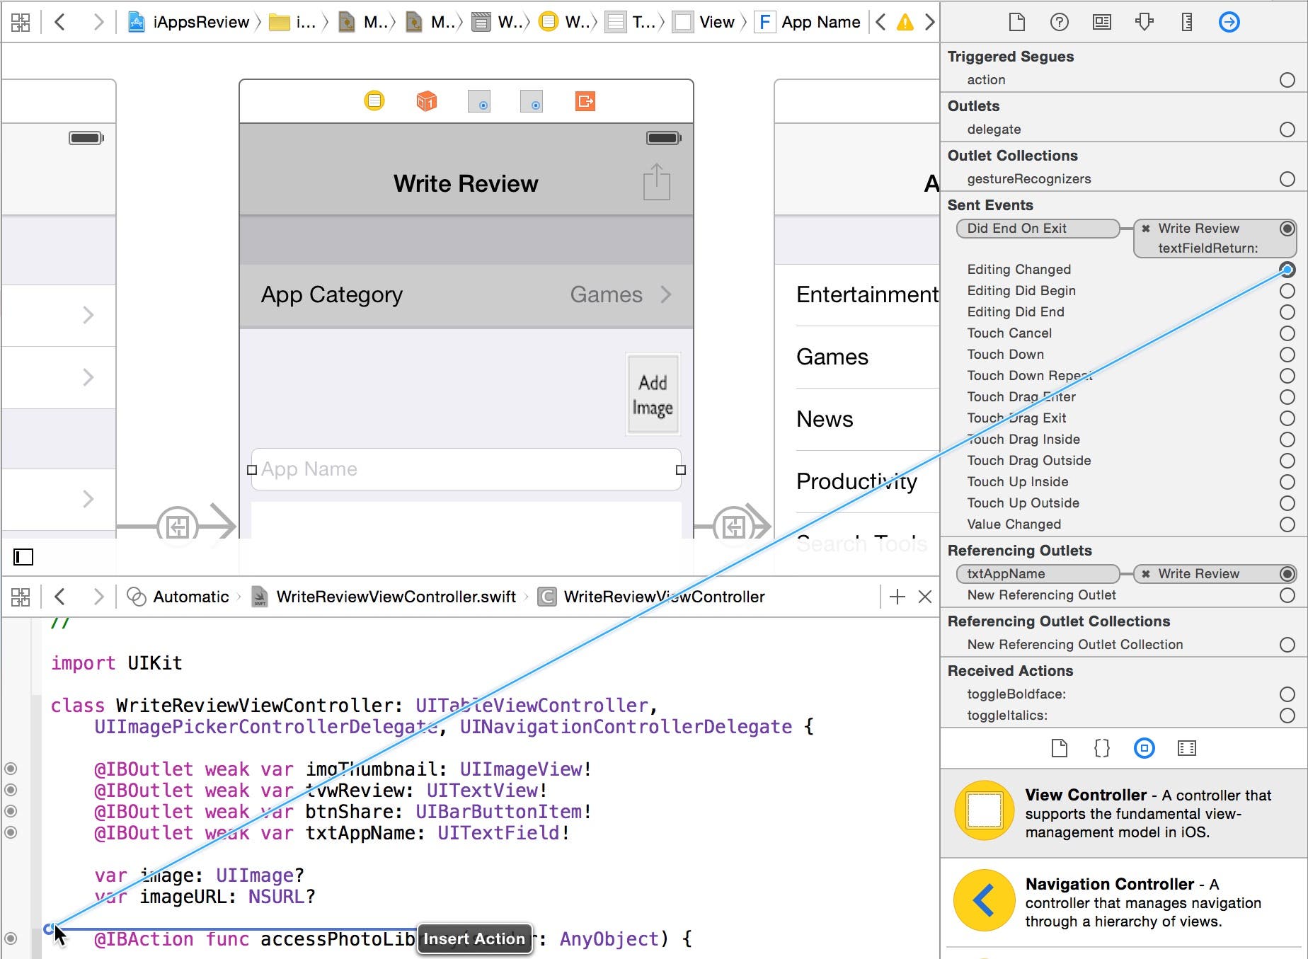Screen dimensions: 1308x959
Task: Open the Object library
Action: [1144, 748]
